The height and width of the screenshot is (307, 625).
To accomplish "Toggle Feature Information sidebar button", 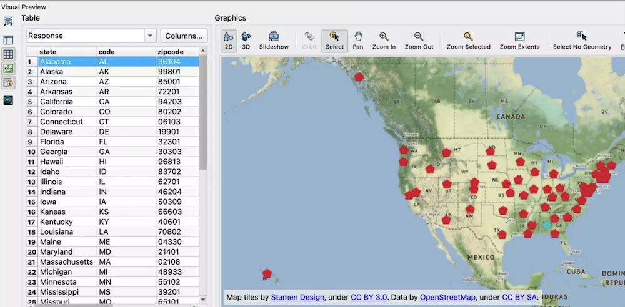I will (x=8, y=83).
